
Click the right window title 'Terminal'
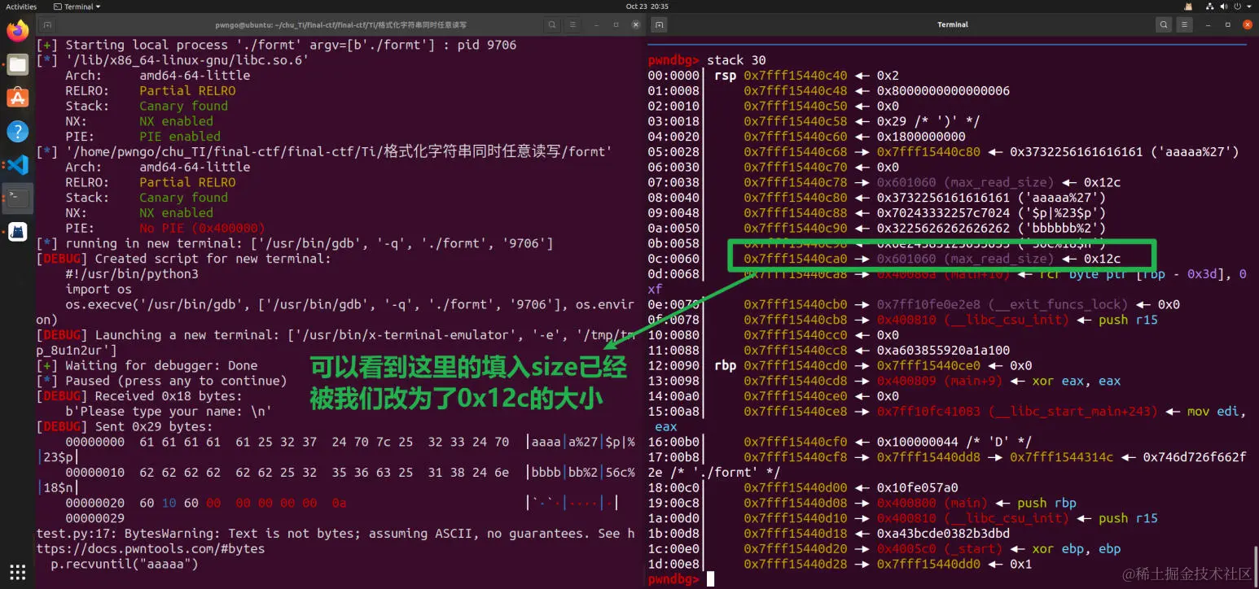[953, 25]
